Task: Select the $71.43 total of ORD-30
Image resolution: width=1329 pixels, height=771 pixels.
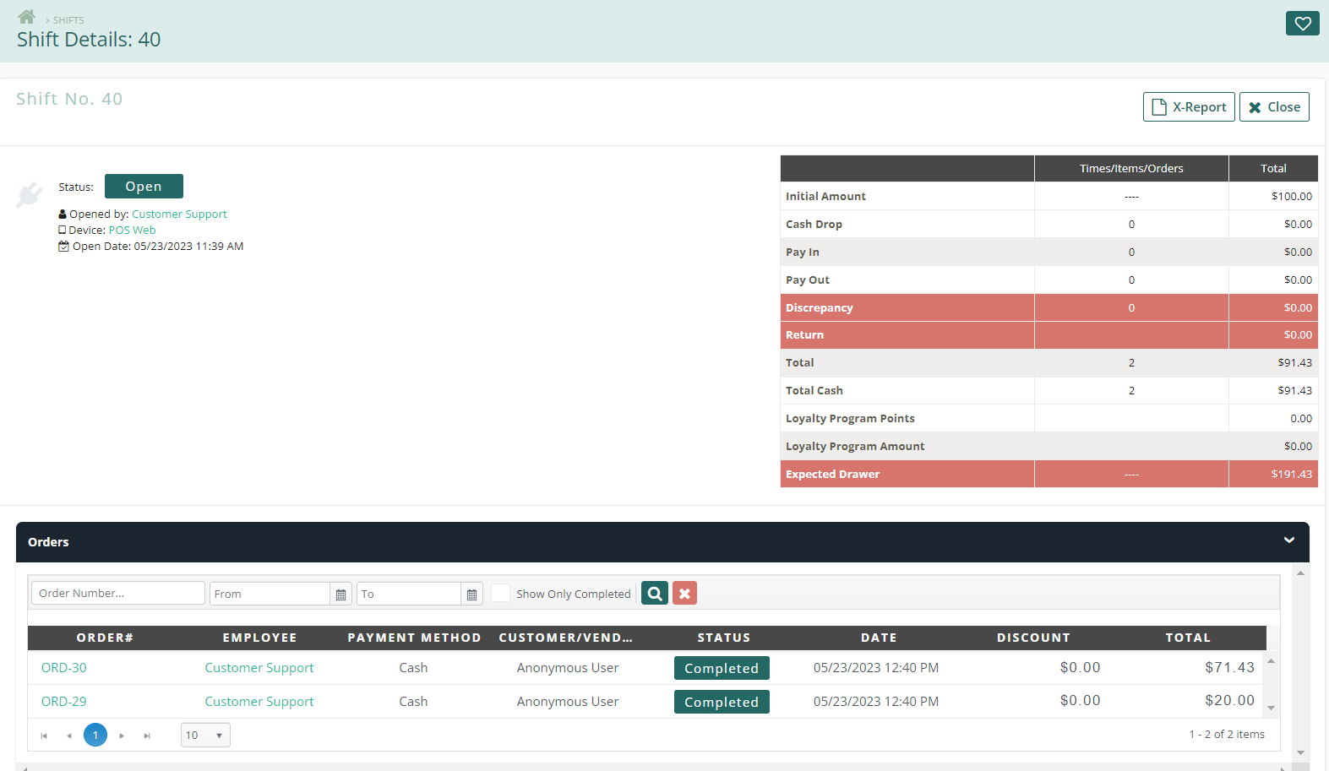Action: (x=1229, y=667)
